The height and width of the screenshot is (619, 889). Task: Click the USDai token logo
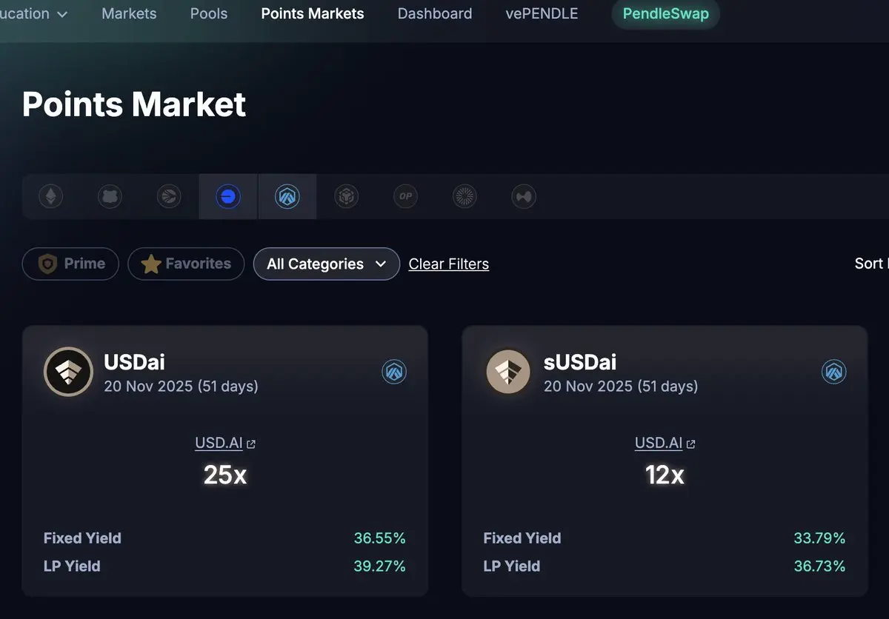click(68, 372)
